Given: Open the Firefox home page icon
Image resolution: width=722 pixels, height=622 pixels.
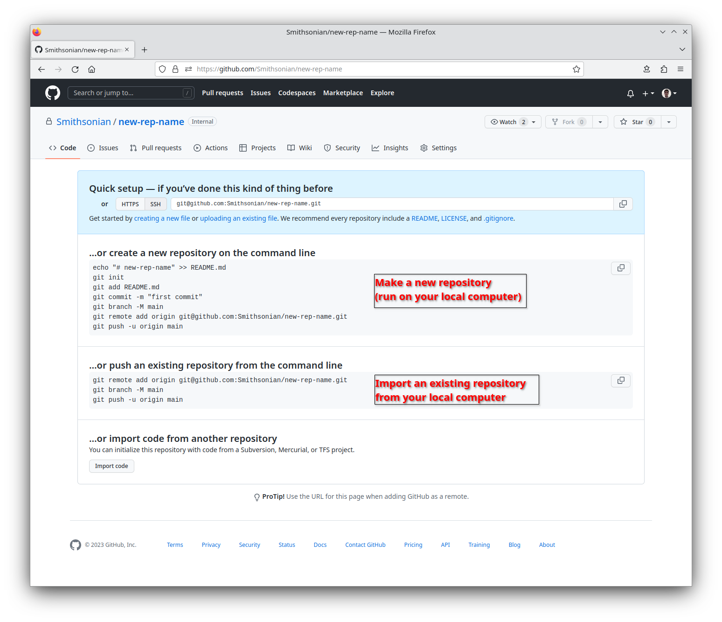Looking at the screenshot, I should coord(92,69).
